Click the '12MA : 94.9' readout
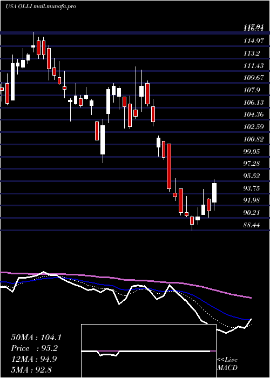The width and height of the screenshot is (270, 378). [33, 359]
